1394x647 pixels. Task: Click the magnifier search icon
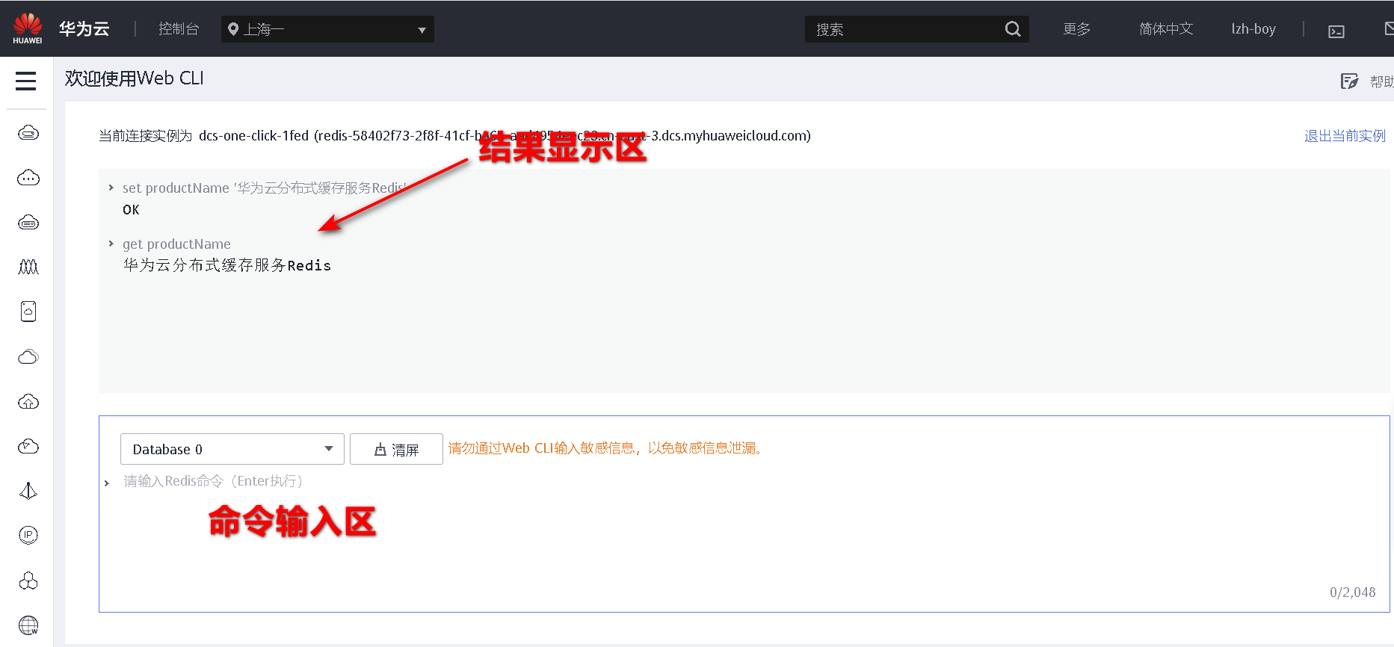pos(1013,29)
